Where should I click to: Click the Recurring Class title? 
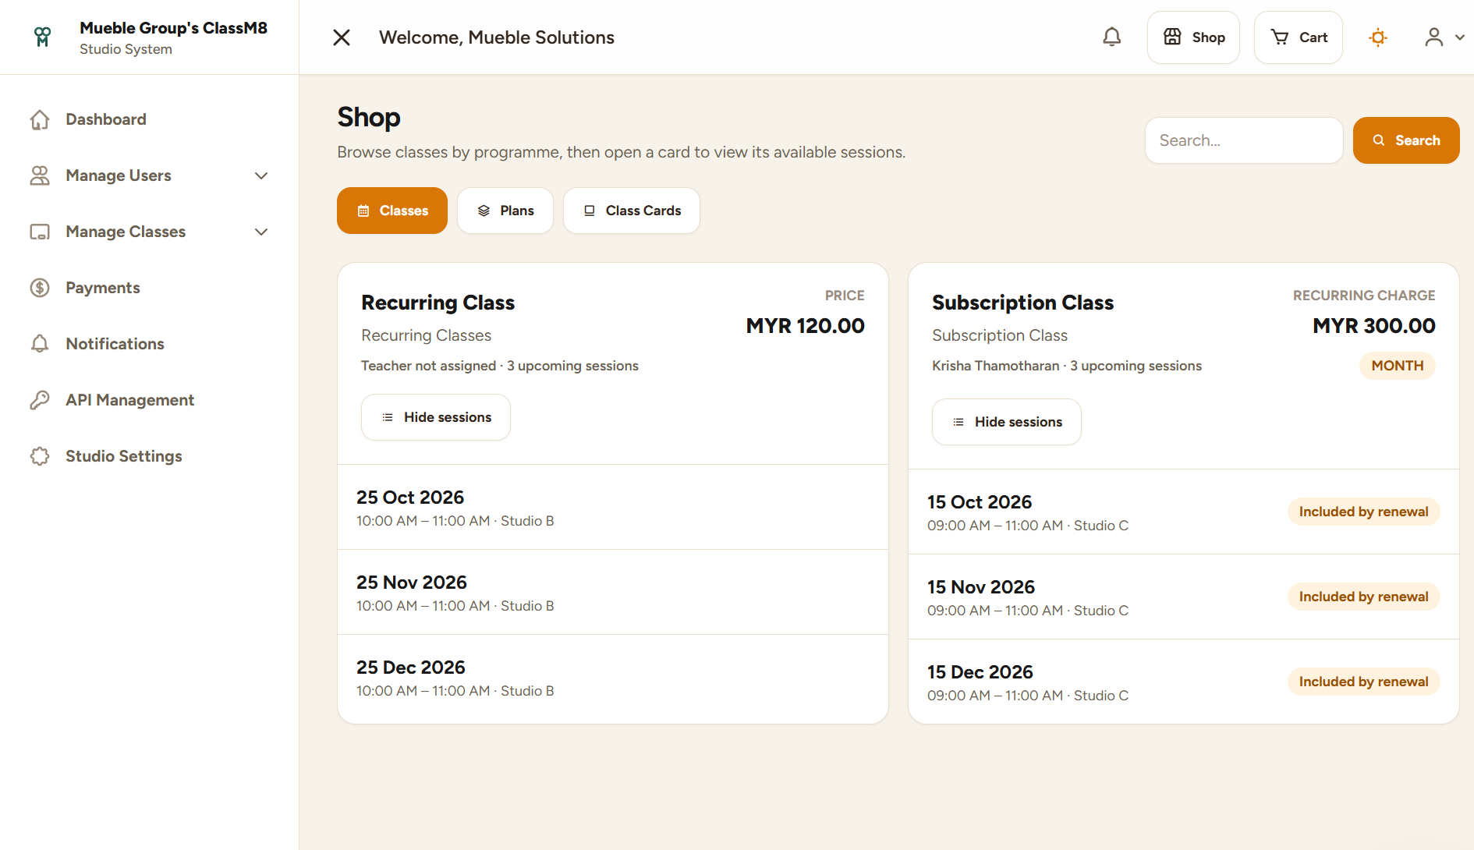coord(438,303)
